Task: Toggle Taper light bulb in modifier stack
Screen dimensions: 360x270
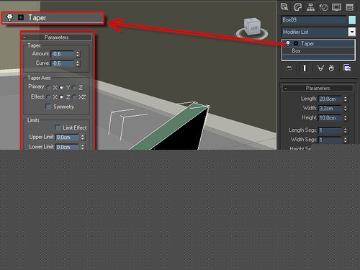Action: click(x=288, y=43)
